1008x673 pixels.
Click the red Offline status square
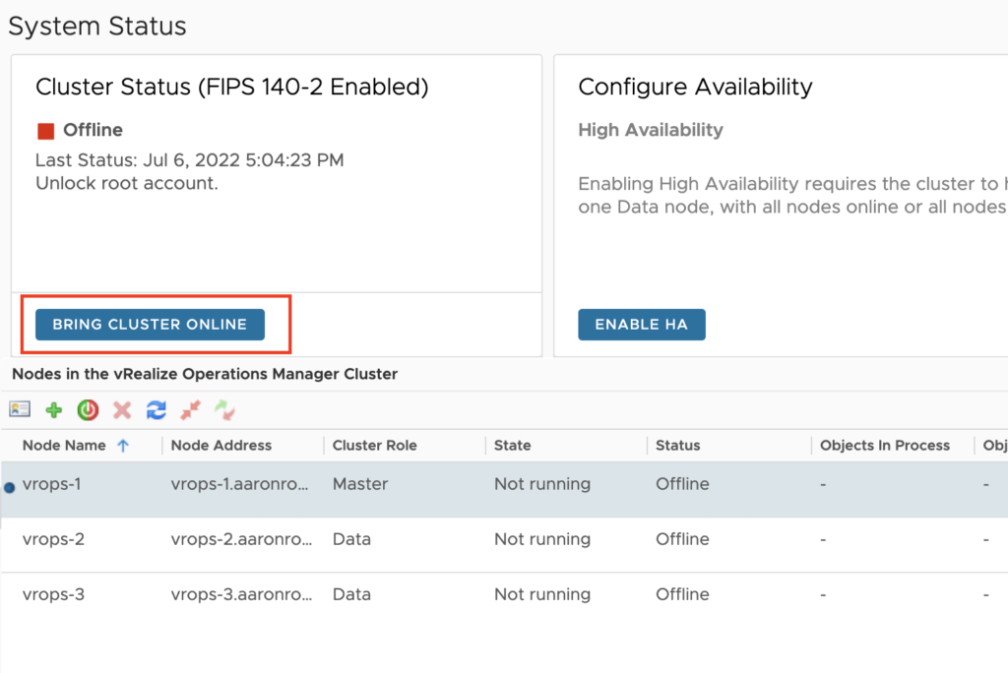point(45,131)
